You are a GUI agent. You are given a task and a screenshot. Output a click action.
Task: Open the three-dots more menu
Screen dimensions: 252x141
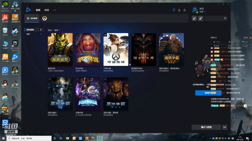(x=55, y=10)
